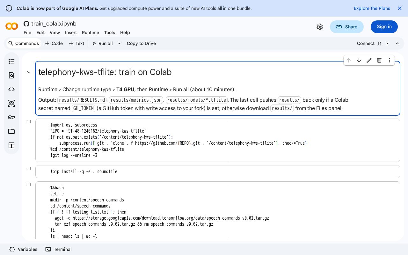The width and height of the screenshot is (408, 255).
Task: Click Run all button
Action: pos(103,43)
